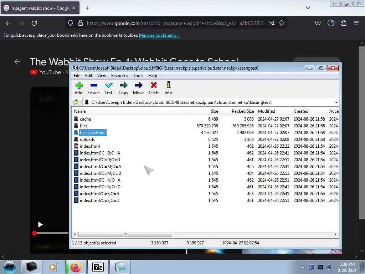This screenshot has width=365, height=274.
Task: Reload the Firefox page
Action: click(x=34, y=23)
